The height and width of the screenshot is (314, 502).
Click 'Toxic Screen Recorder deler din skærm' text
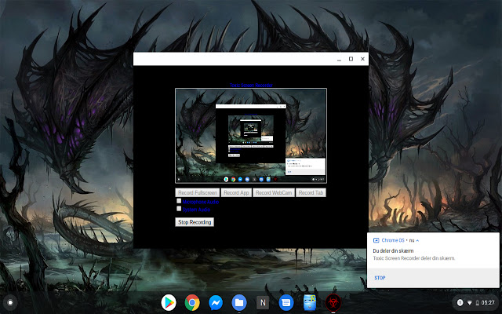point(414,258)
